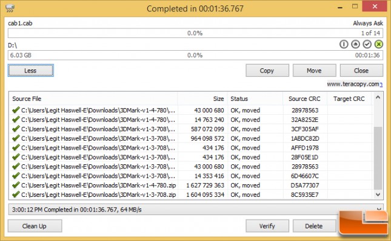Open the Always Ask overwrite option
Image resolution: width=391 pixels, height=241 pixels.
click(x=368, y=23)
